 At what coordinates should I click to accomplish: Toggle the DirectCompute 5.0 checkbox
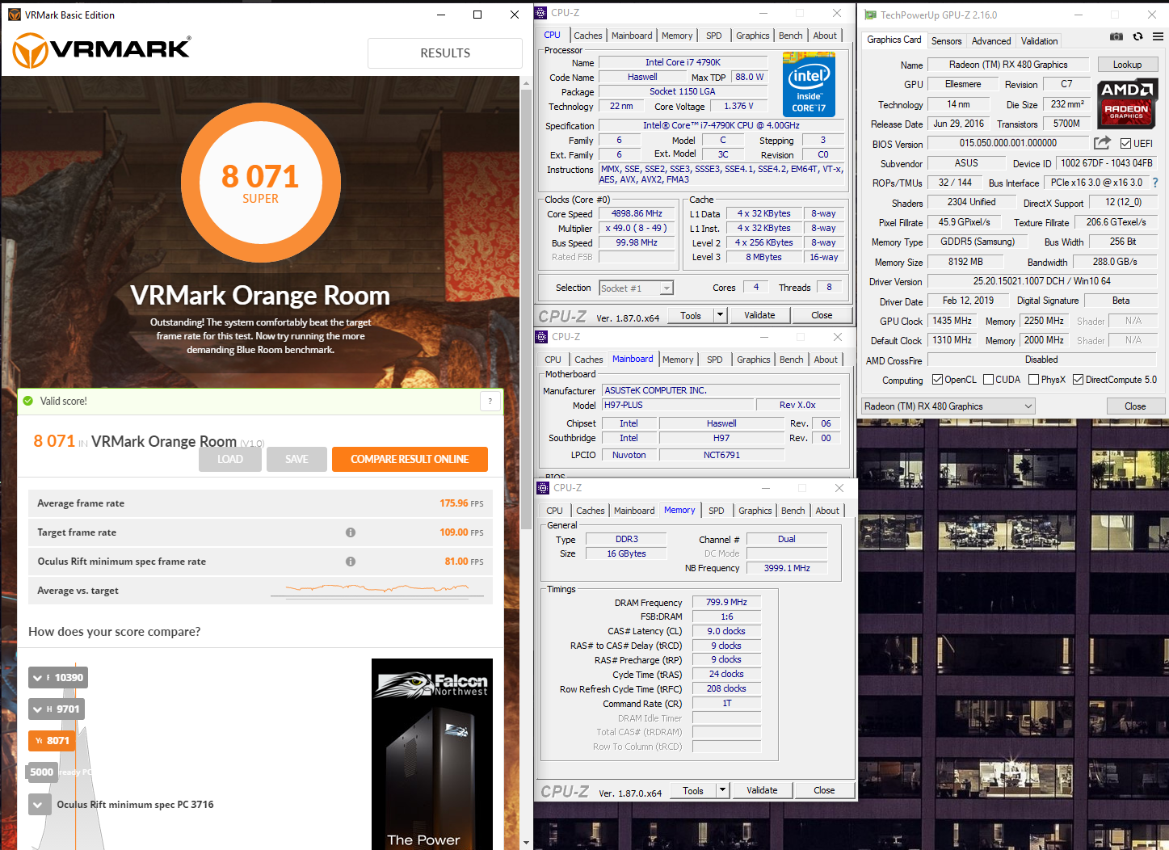pos(1078,380)
